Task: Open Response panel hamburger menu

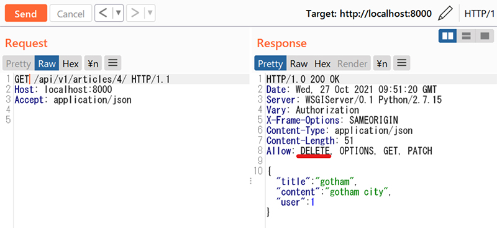Action: click(x=402, y=63)
